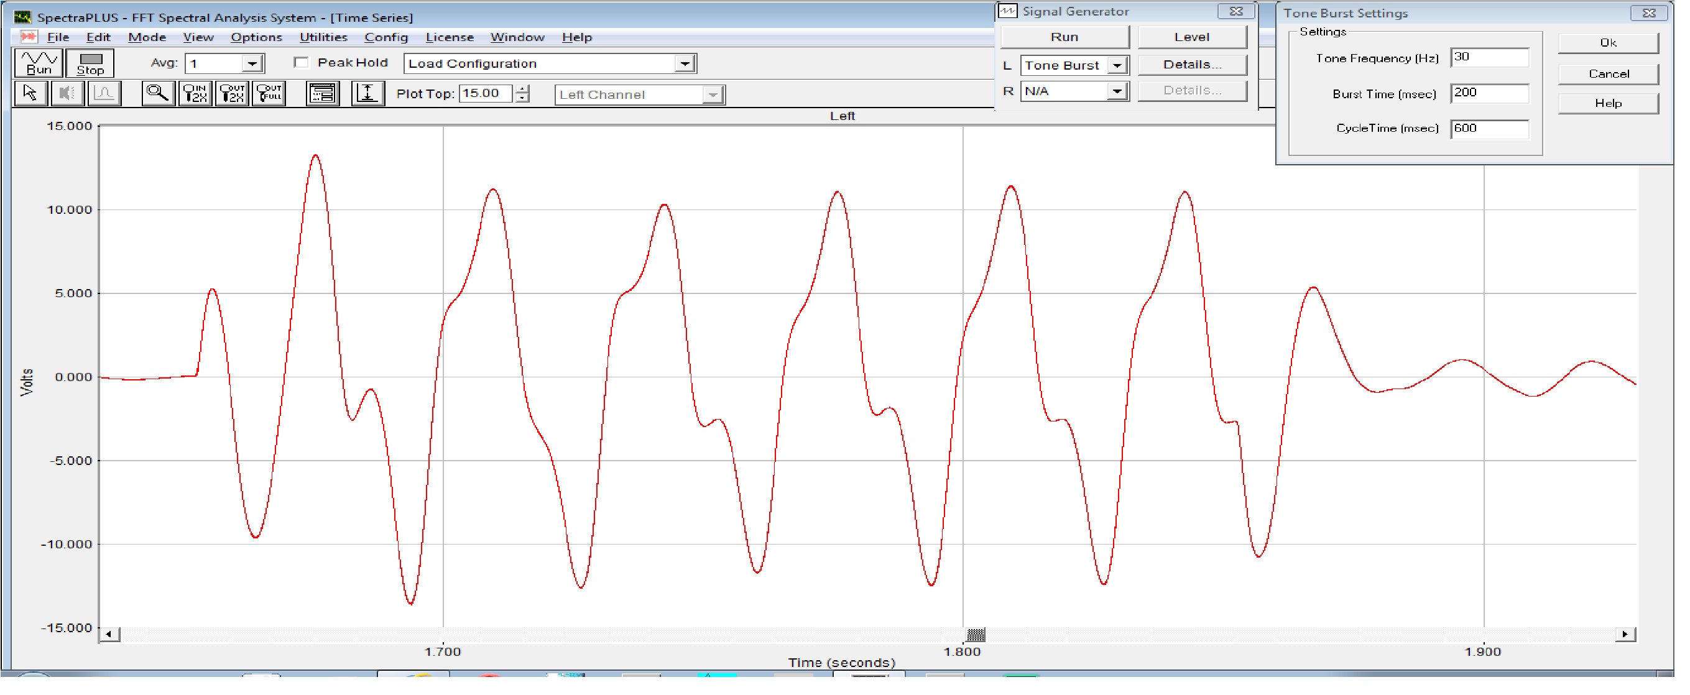Zoom out full on the plot
Screen dimensions: 1690x695
tap(270, 94)
